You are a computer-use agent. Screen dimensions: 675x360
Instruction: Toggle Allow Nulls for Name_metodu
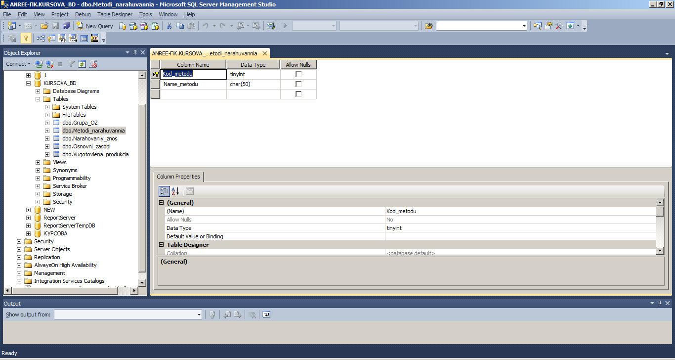(x=298, y=84)
